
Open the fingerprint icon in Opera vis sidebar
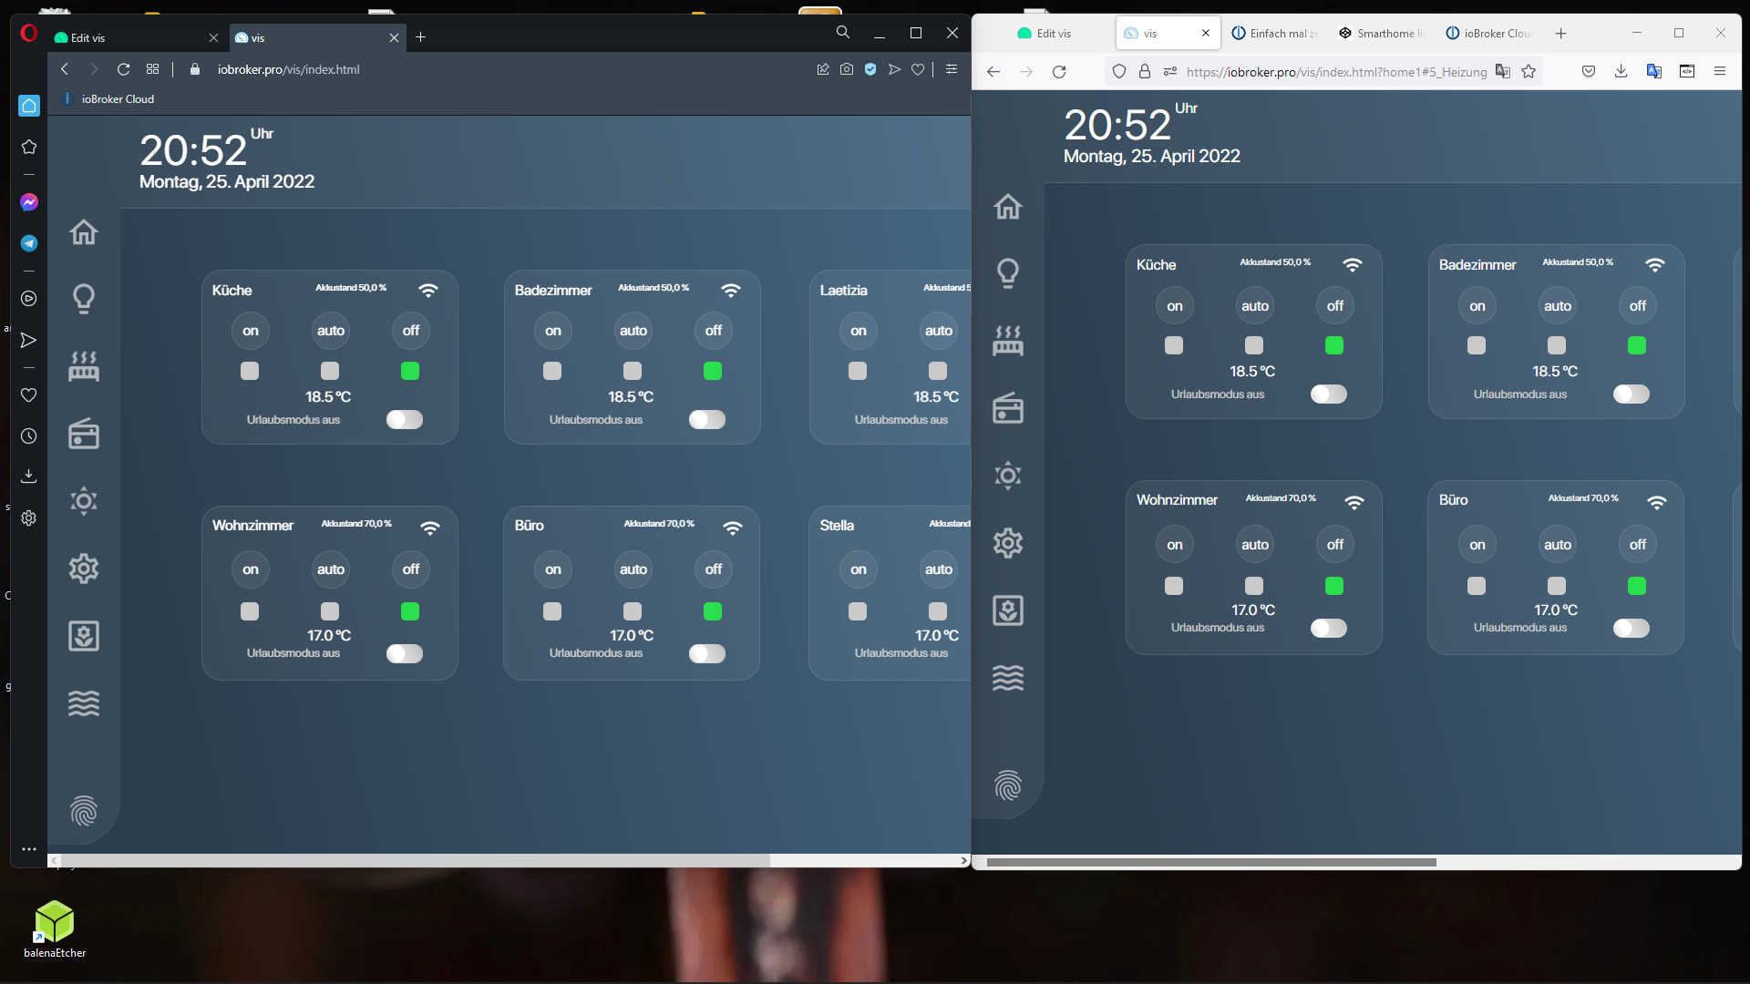click(83, 810)
